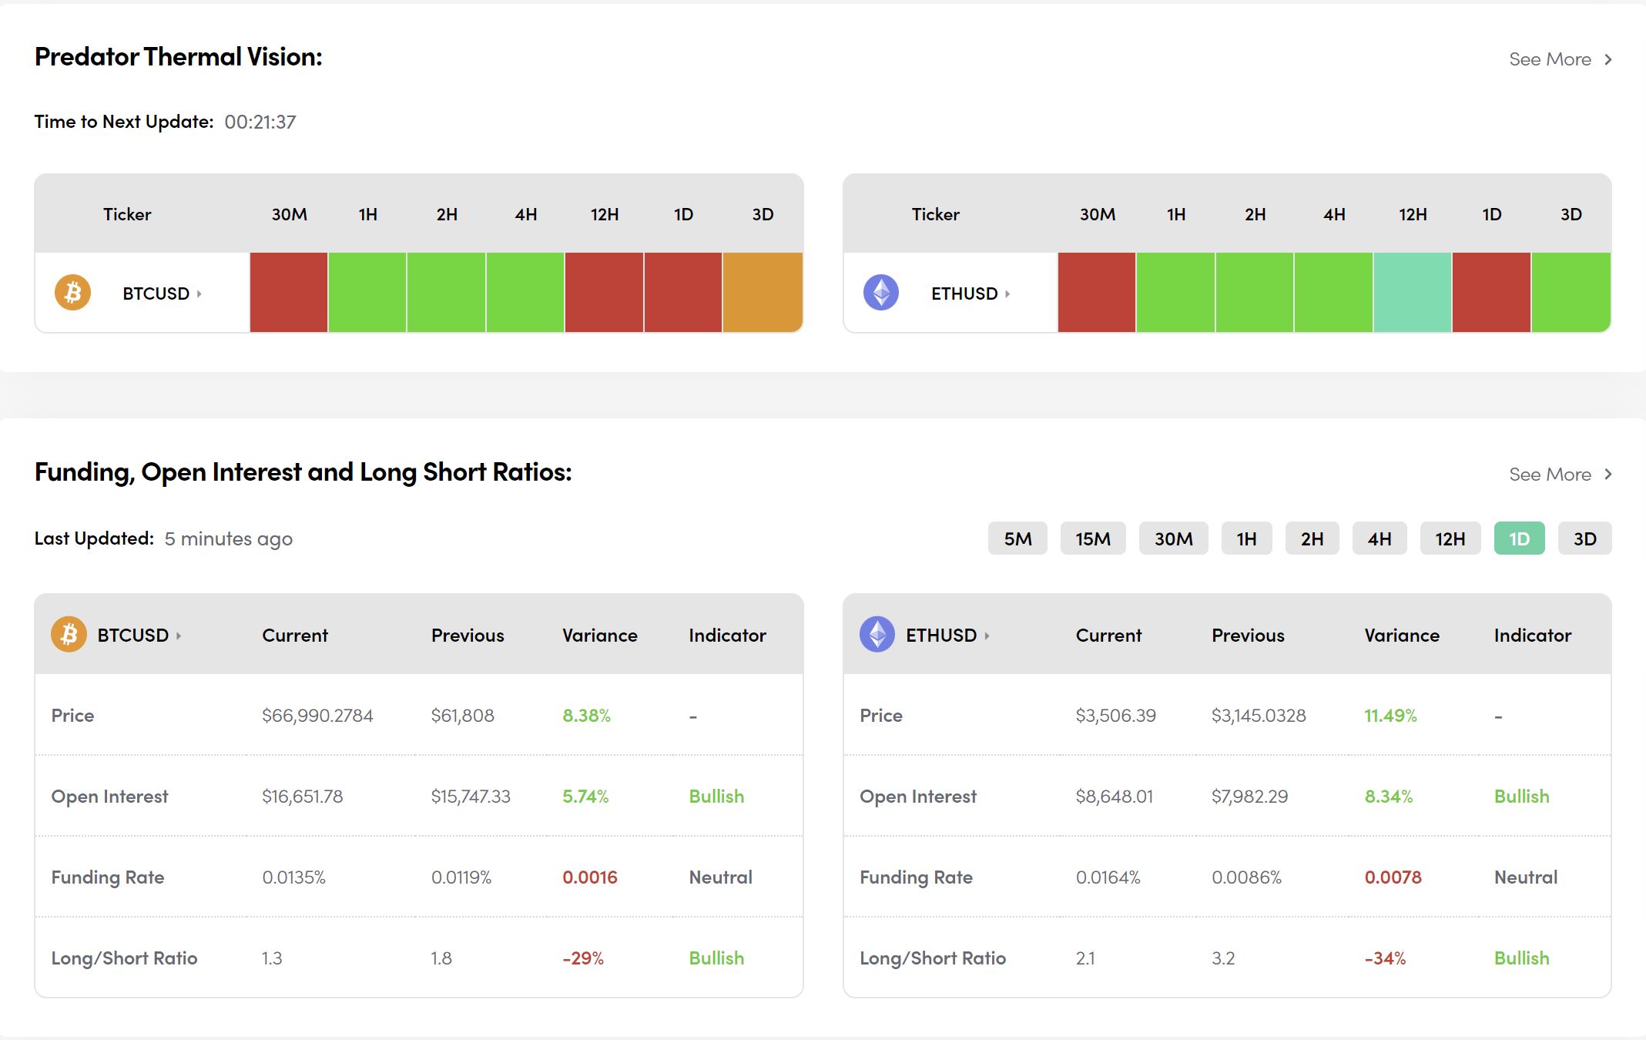Image resolution: width=1646 pixels, height=1040 pixels.
Task: Click the arrow next to BTCUSD in the thermal table
Action: click(x=199, y=294)
